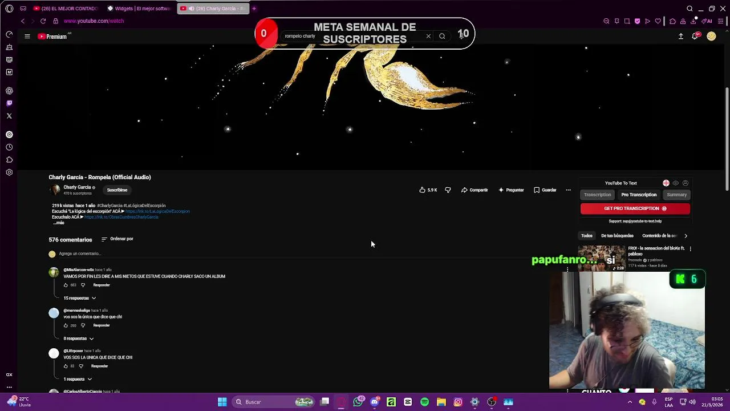Open the Opera menu logo
The image size is (730, 411).
pos(9,9)
